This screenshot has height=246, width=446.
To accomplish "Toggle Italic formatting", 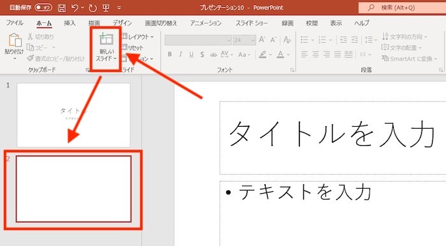I will [x=180, y=54].
